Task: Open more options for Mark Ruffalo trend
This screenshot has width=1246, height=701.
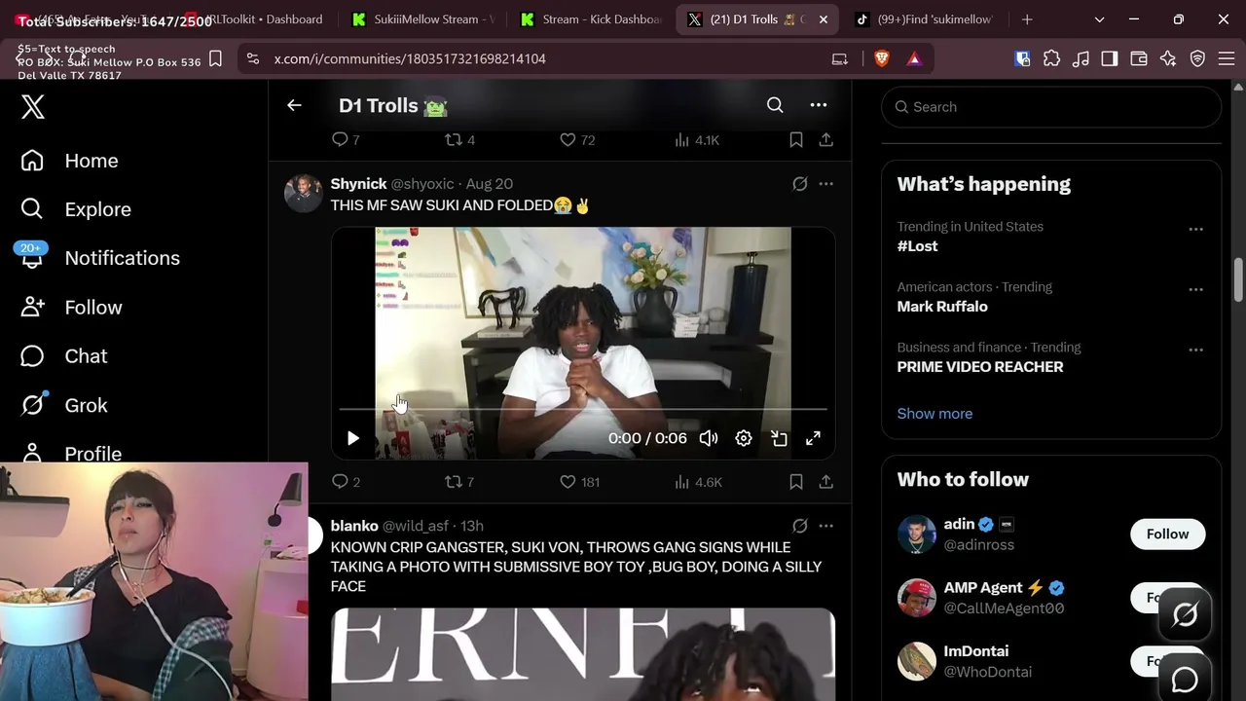Action: (1195, 290)
